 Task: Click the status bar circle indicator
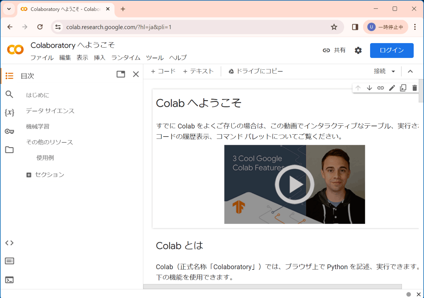409,294
